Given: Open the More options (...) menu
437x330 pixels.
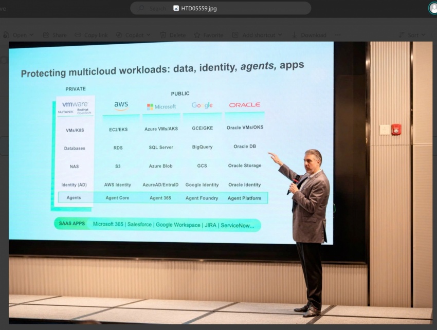Looking at the screenshot, I should (x=337, y=34).
